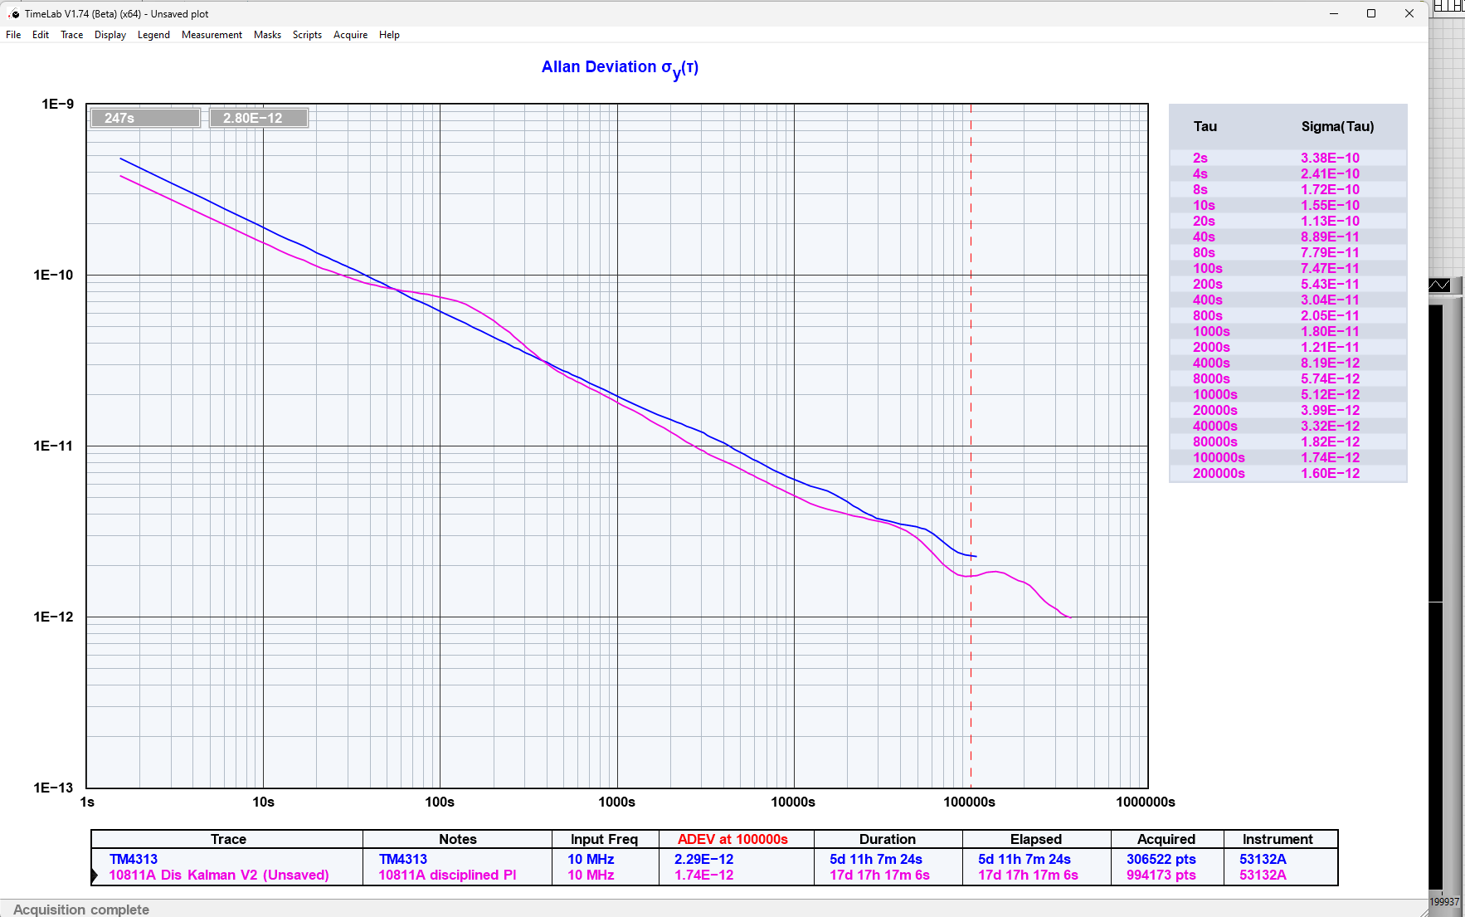Click the Acquired column header

click(1166, 839)
